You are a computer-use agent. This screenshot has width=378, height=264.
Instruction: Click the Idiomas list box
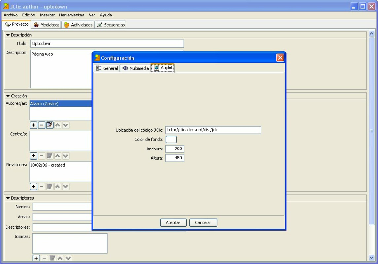coord(70,244)
